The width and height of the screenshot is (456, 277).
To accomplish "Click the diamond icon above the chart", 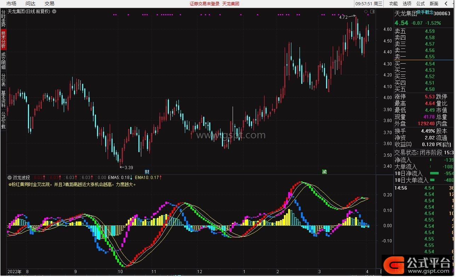I will coord(366,12).
